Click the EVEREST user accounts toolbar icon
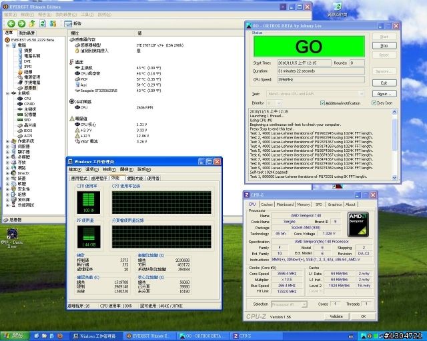Screen dimensions: 427x341 pos(53,24)
